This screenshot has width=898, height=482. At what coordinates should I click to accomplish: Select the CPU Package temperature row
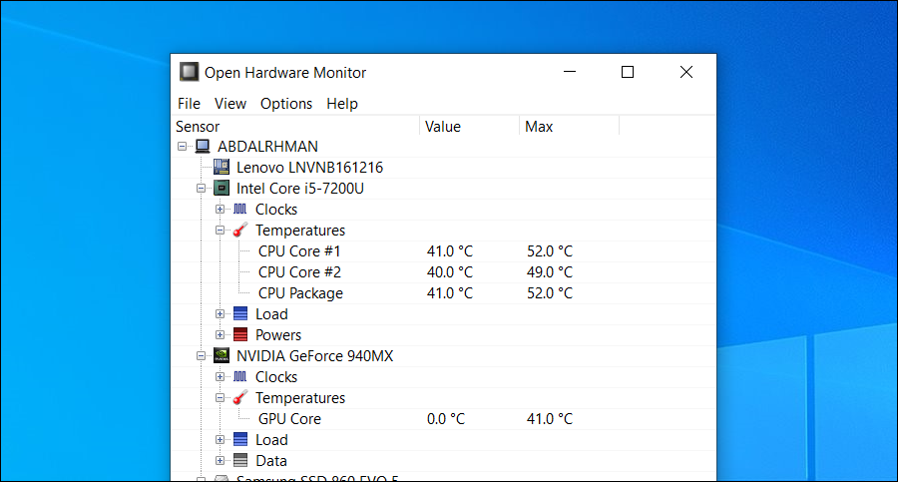(x=300, y=293)
